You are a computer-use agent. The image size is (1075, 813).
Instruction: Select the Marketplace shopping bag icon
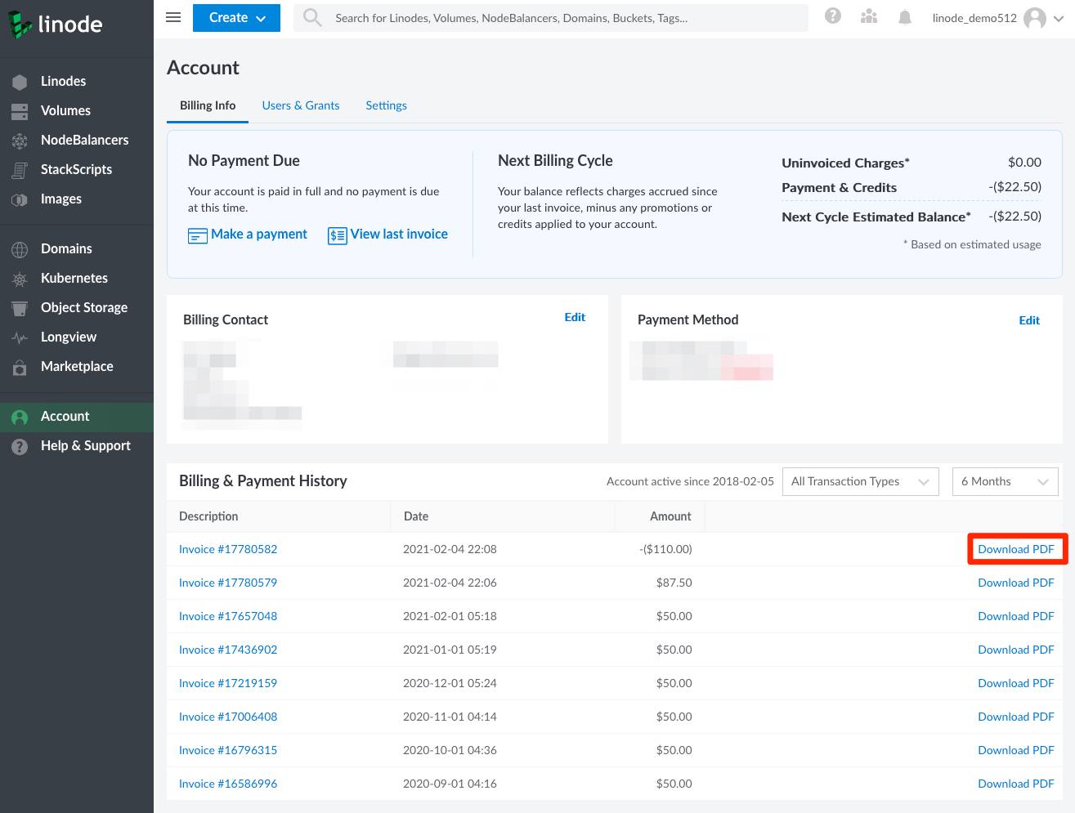point(19,366)
